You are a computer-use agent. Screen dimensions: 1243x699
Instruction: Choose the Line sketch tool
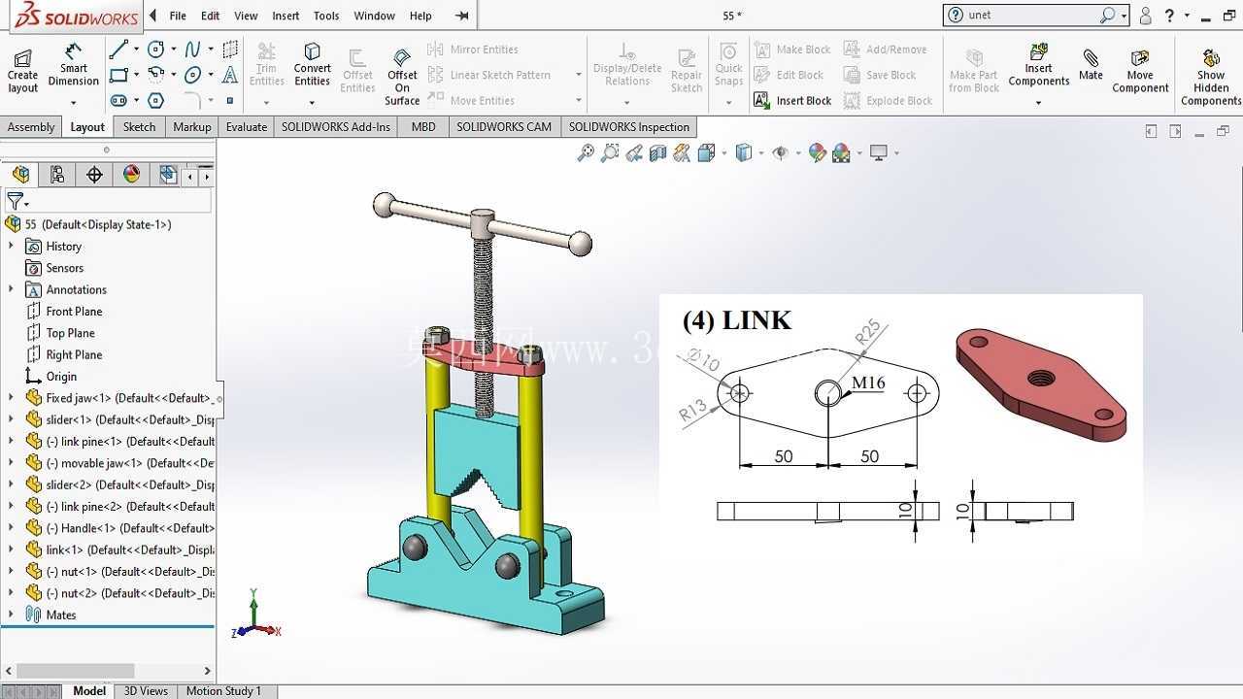[x=118, y=49]
